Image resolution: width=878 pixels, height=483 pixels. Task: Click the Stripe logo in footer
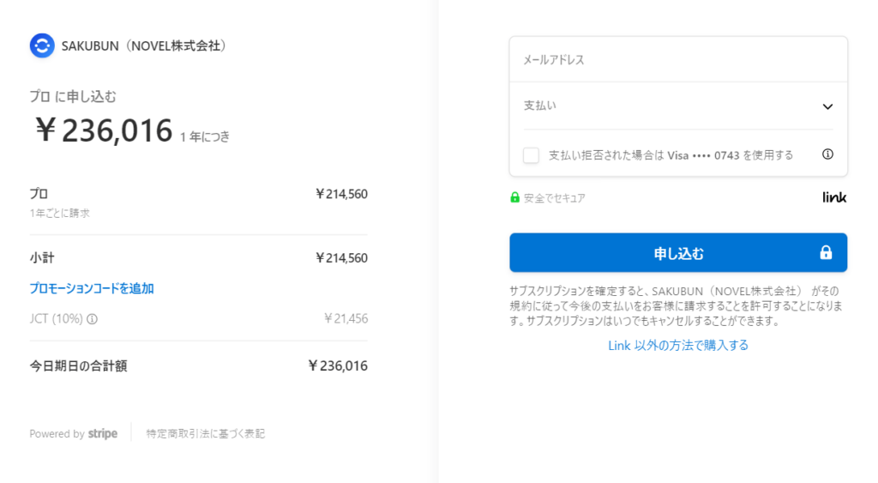[x=103, y=434]
